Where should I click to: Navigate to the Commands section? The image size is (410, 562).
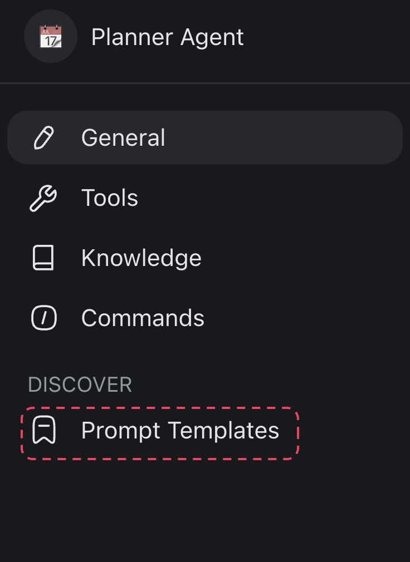pyautogui.click(x=143, y=318)
